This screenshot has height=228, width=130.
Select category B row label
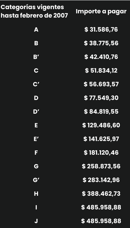coord(36,43)
